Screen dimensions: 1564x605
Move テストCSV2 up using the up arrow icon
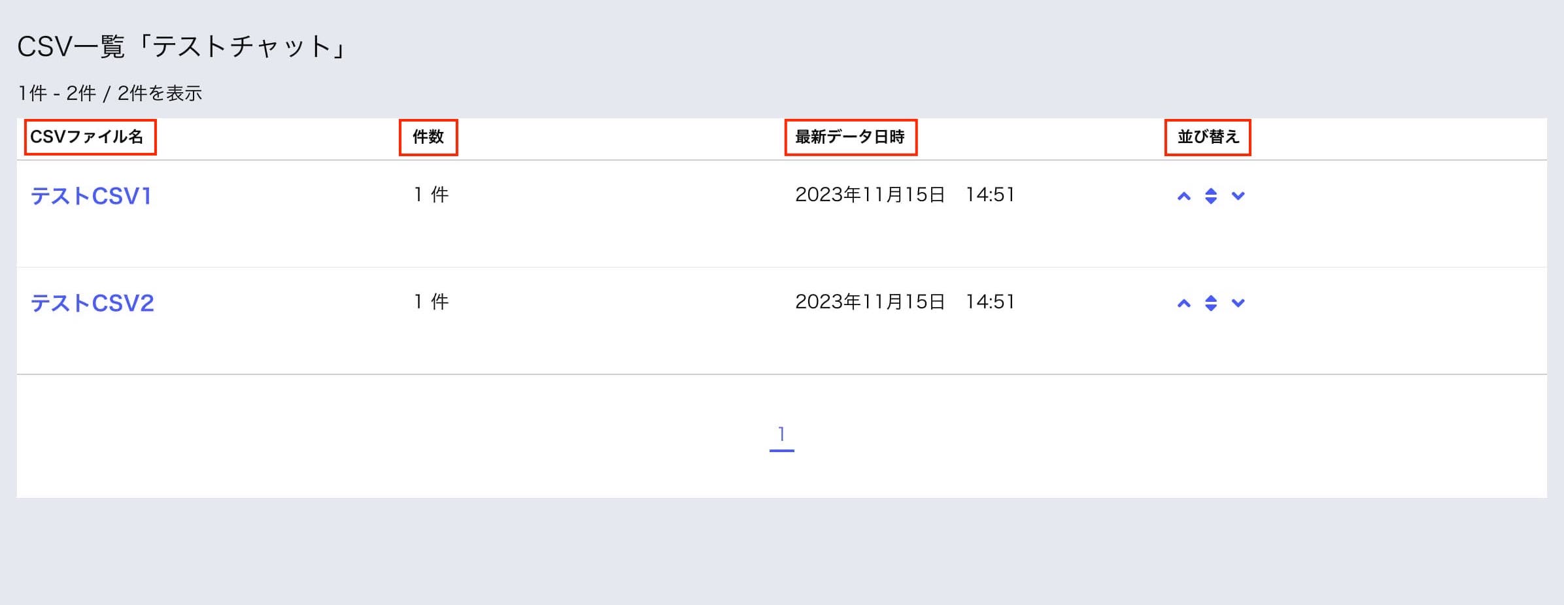(x=1184, y=302)
